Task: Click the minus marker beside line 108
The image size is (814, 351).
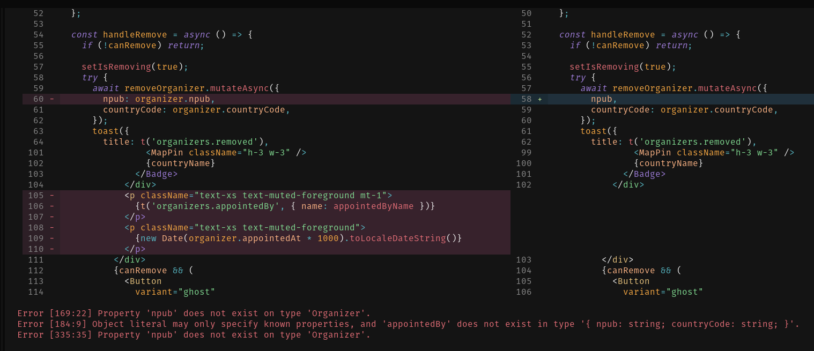Action: (x=52, y=228)
